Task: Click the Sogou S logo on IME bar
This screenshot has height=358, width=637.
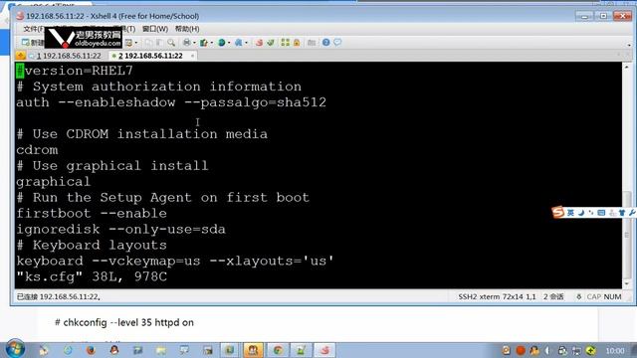Action: point(558,212)
